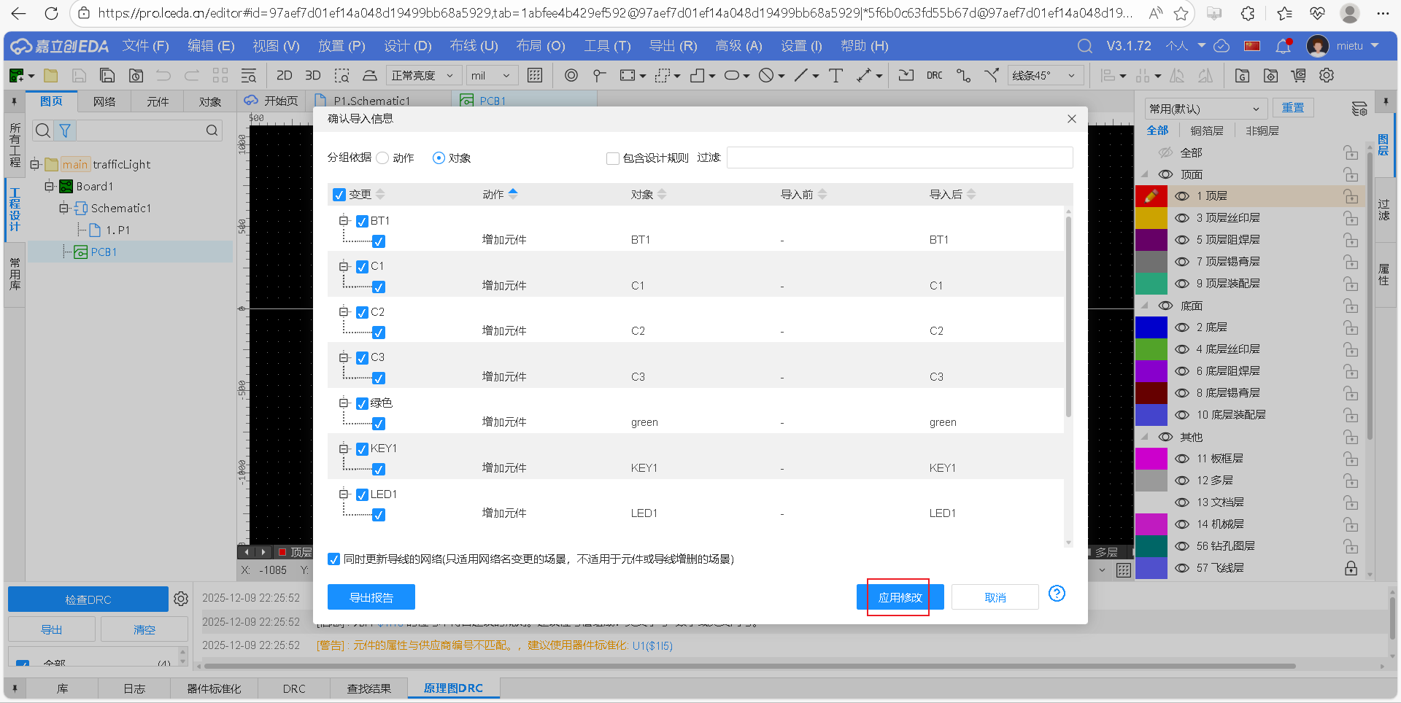Run the DRC check from the toolbar
The width and height of the screenshot is (1401, 703).
coord(935,75)
